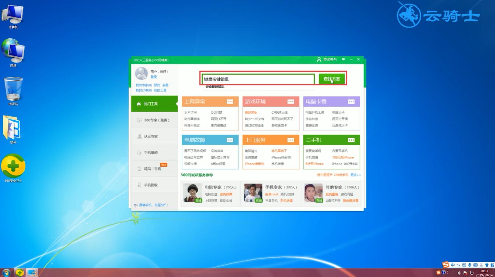The height and width of the screenshot is (277, 495).
Task: Open the Sogou emoji smiley icon
Action: 464,265
